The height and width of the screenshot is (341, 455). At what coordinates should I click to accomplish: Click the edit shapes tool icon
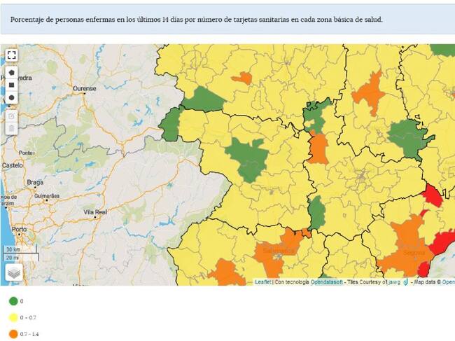tap(12, 116)
